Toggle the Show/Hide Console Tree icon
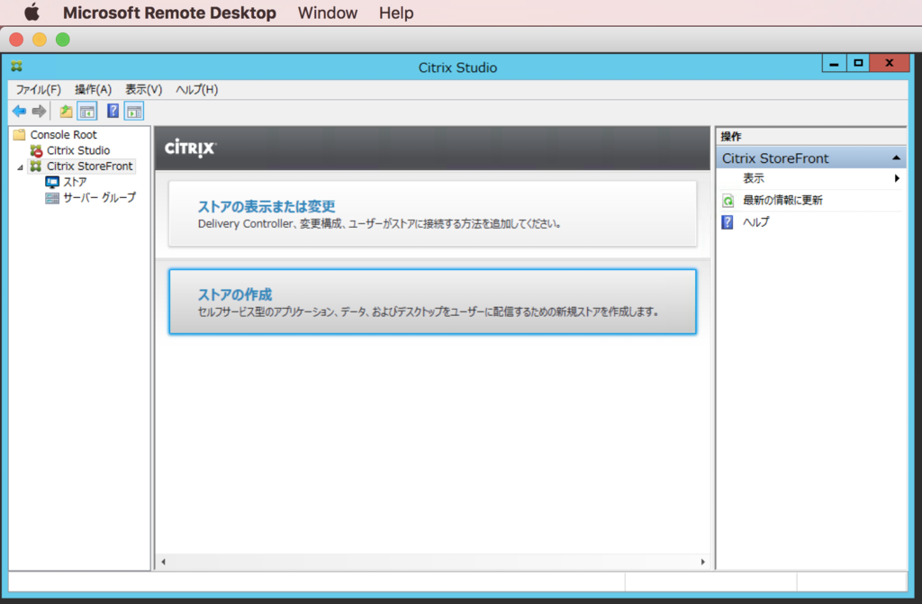The height and width of the screenshot is (604, 922). [x=87, y=111]
